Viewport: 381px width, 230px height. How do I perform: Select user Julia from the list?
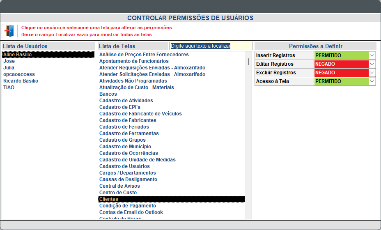9,68
